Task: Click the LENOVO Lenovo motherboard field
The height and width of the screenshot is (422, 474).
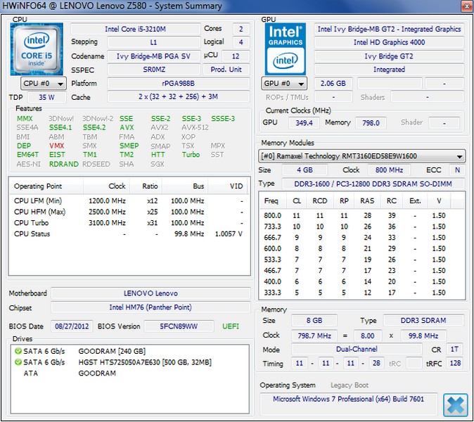Action: [x=150, y=293]
